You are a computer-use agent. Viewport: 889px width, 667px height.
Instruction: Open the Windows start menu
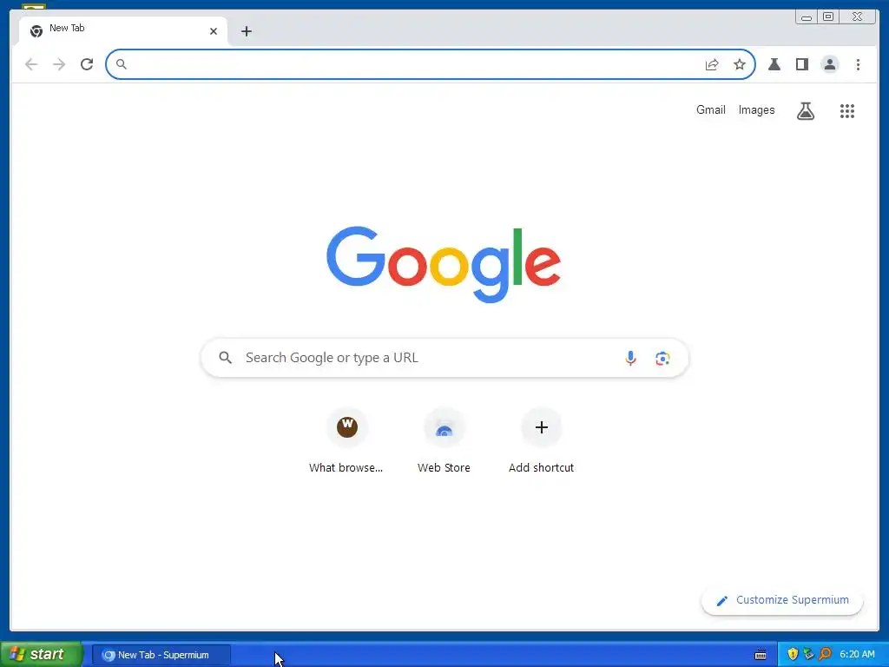(42, 654)
